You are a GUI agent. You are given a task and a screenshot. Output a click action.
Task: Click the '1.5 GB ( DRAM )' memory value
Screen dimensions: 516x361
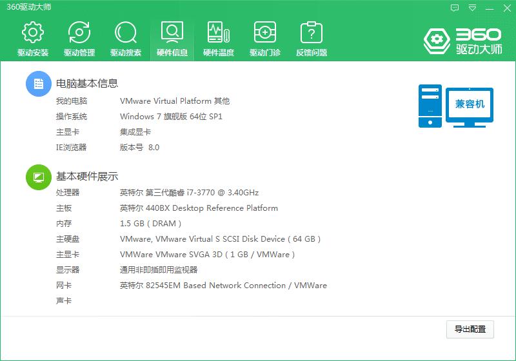tap(151, 224)
